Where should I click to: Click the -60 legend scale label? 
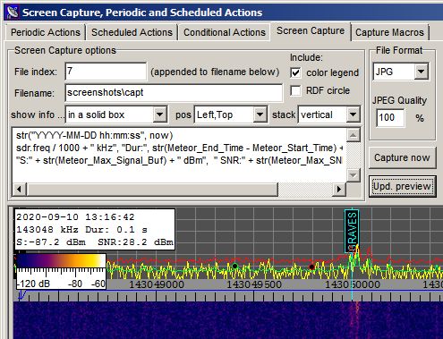click(98, 284)
